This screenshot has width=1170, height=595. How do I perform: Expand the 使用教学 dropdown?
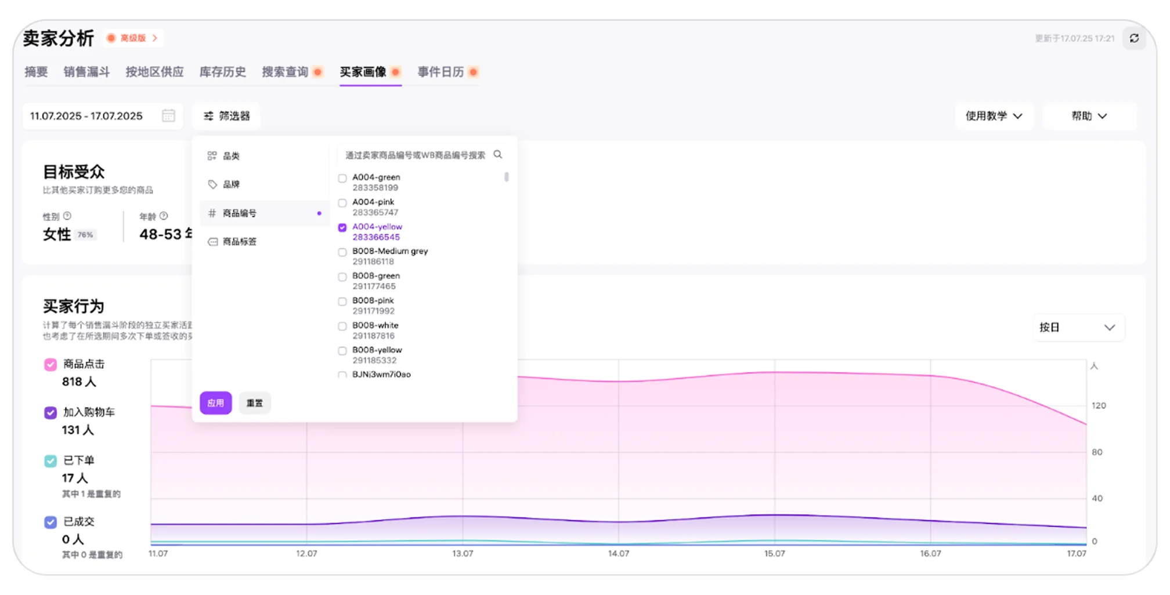coord(994,116)
